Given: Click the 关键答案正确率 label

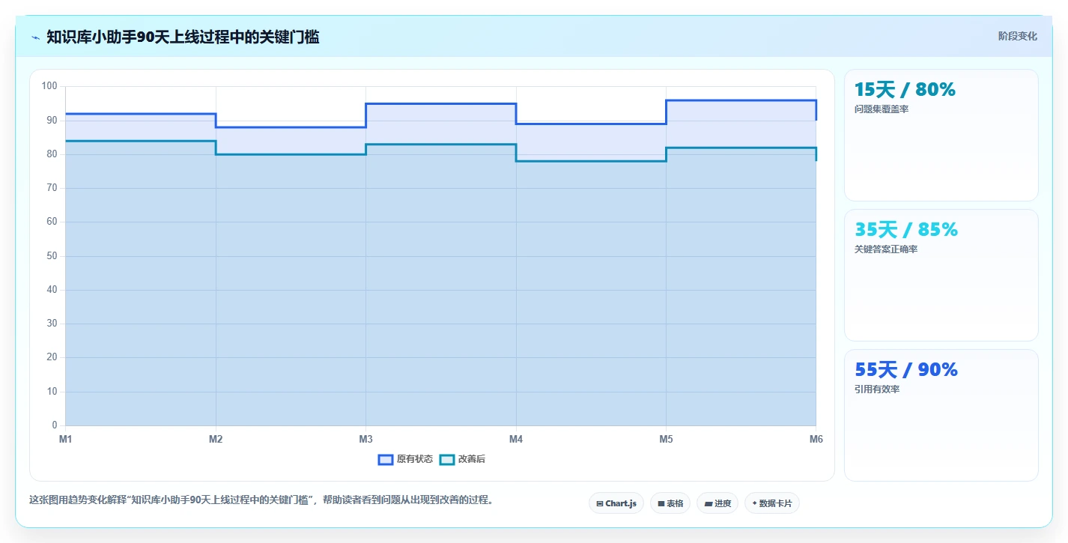Looking at the screenshot, I should click(886, 249).
